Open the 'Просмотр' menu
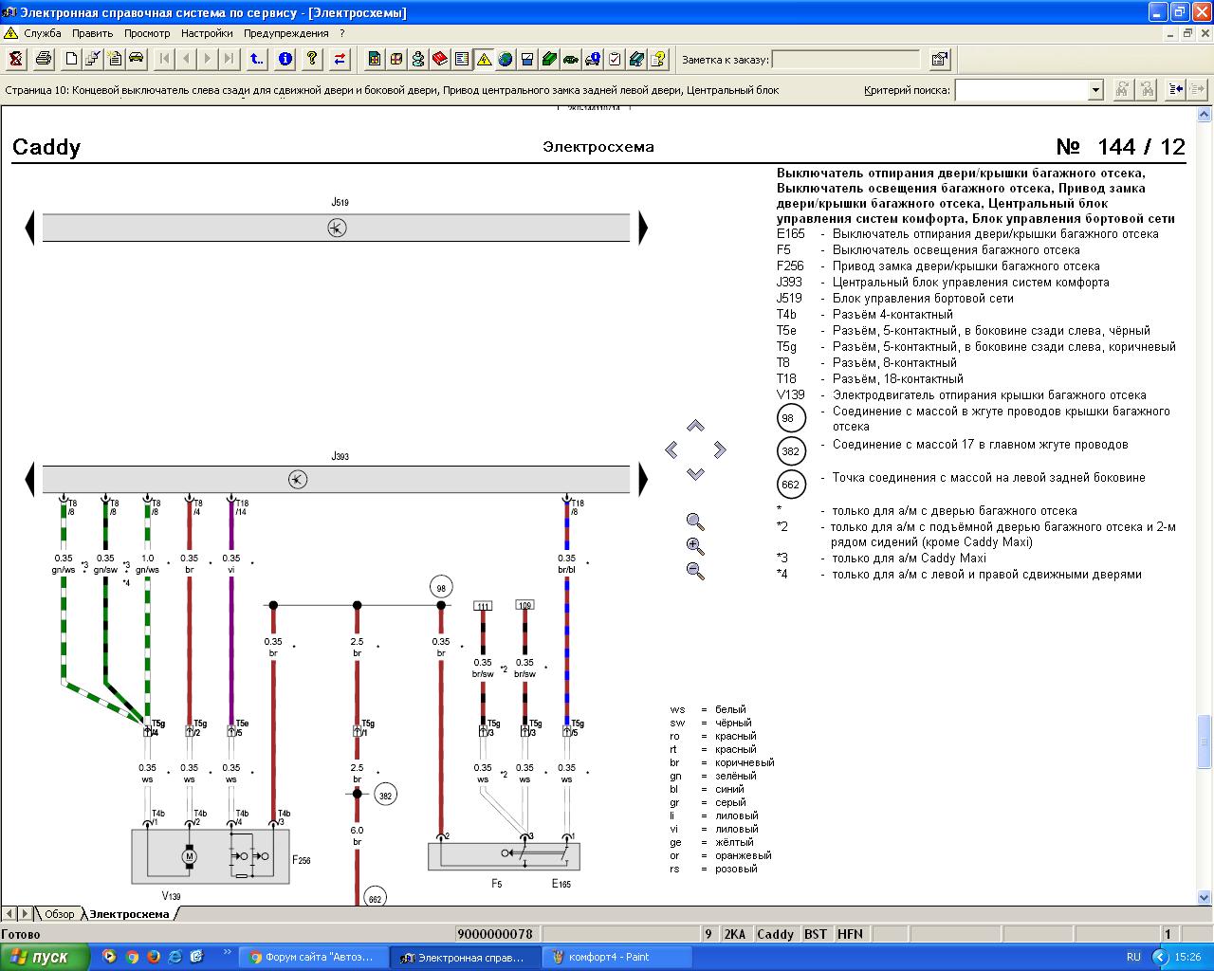 147,33
